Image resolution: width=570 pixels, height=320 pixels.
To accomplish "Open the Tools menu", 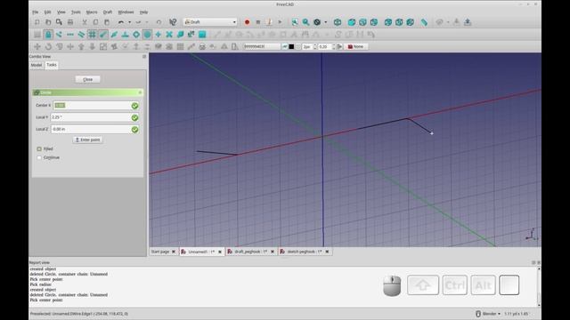I will tap(76, 12).
